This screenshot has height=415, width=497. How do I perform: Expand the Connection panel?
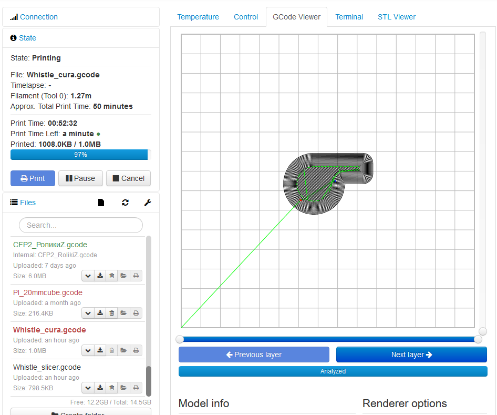pyautogui.click(x=38, y=17)
